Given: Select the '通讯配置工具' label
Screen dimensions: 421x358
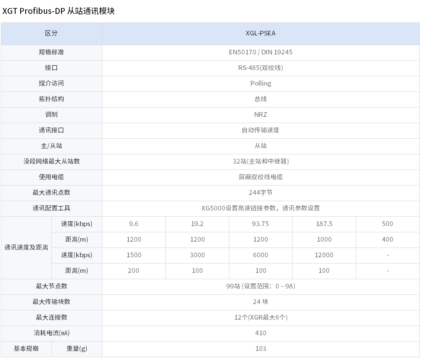Looking at the screenshot, I should [51, 208].
